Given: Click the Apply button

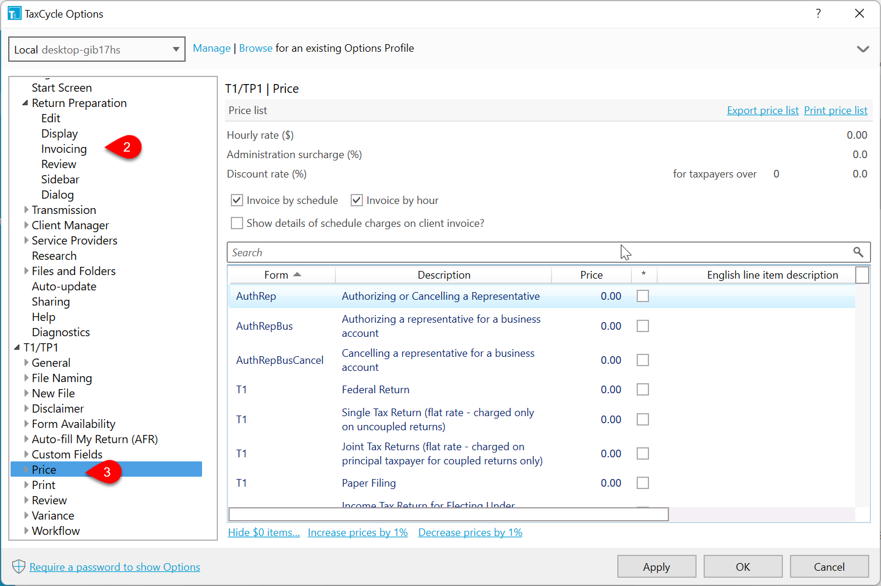Looking at the screenshot, I should [x=657, y=567].
